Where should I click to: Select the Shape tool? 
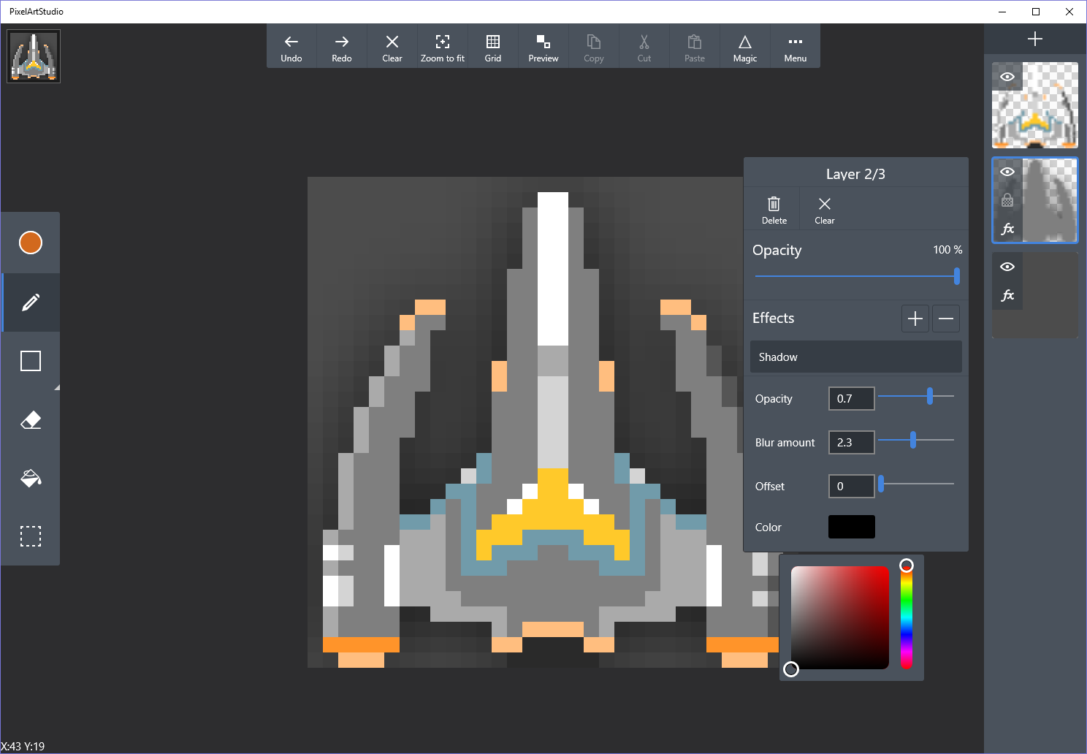(x=31, y=360)
